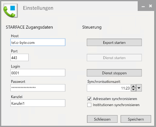Click the green phone app icon
156x127 pixels.
(x=10, y=11)
